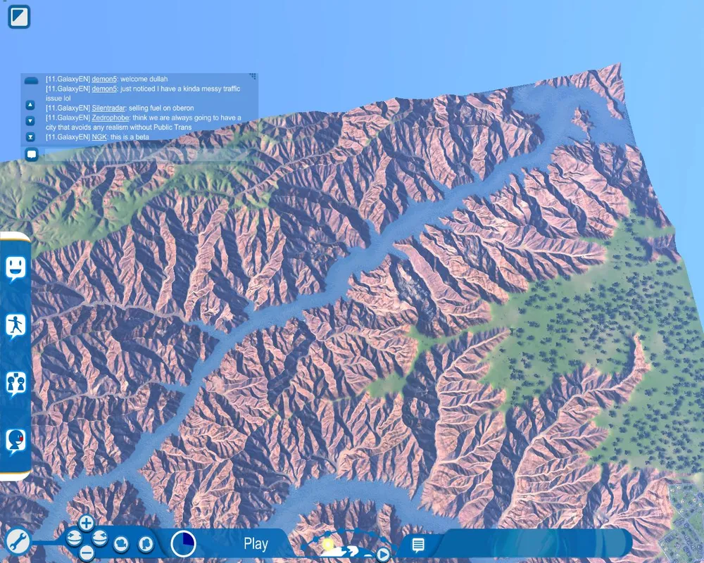Open Zedrophobe's player profile link

coord(111,118)
